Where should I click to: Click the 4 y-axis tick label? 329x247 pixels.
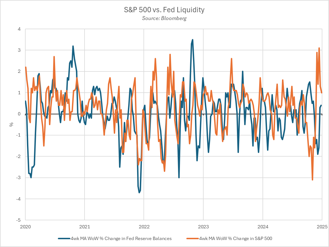point(19,29)
